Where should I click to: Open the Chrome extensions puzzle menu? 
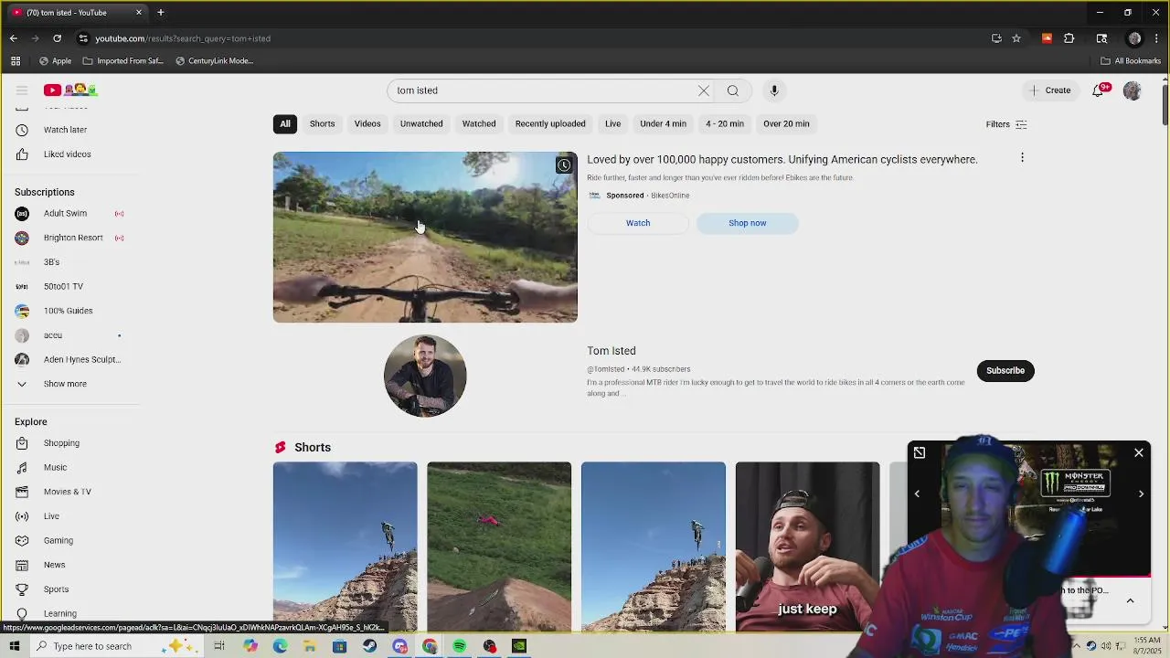point(1069,38)
